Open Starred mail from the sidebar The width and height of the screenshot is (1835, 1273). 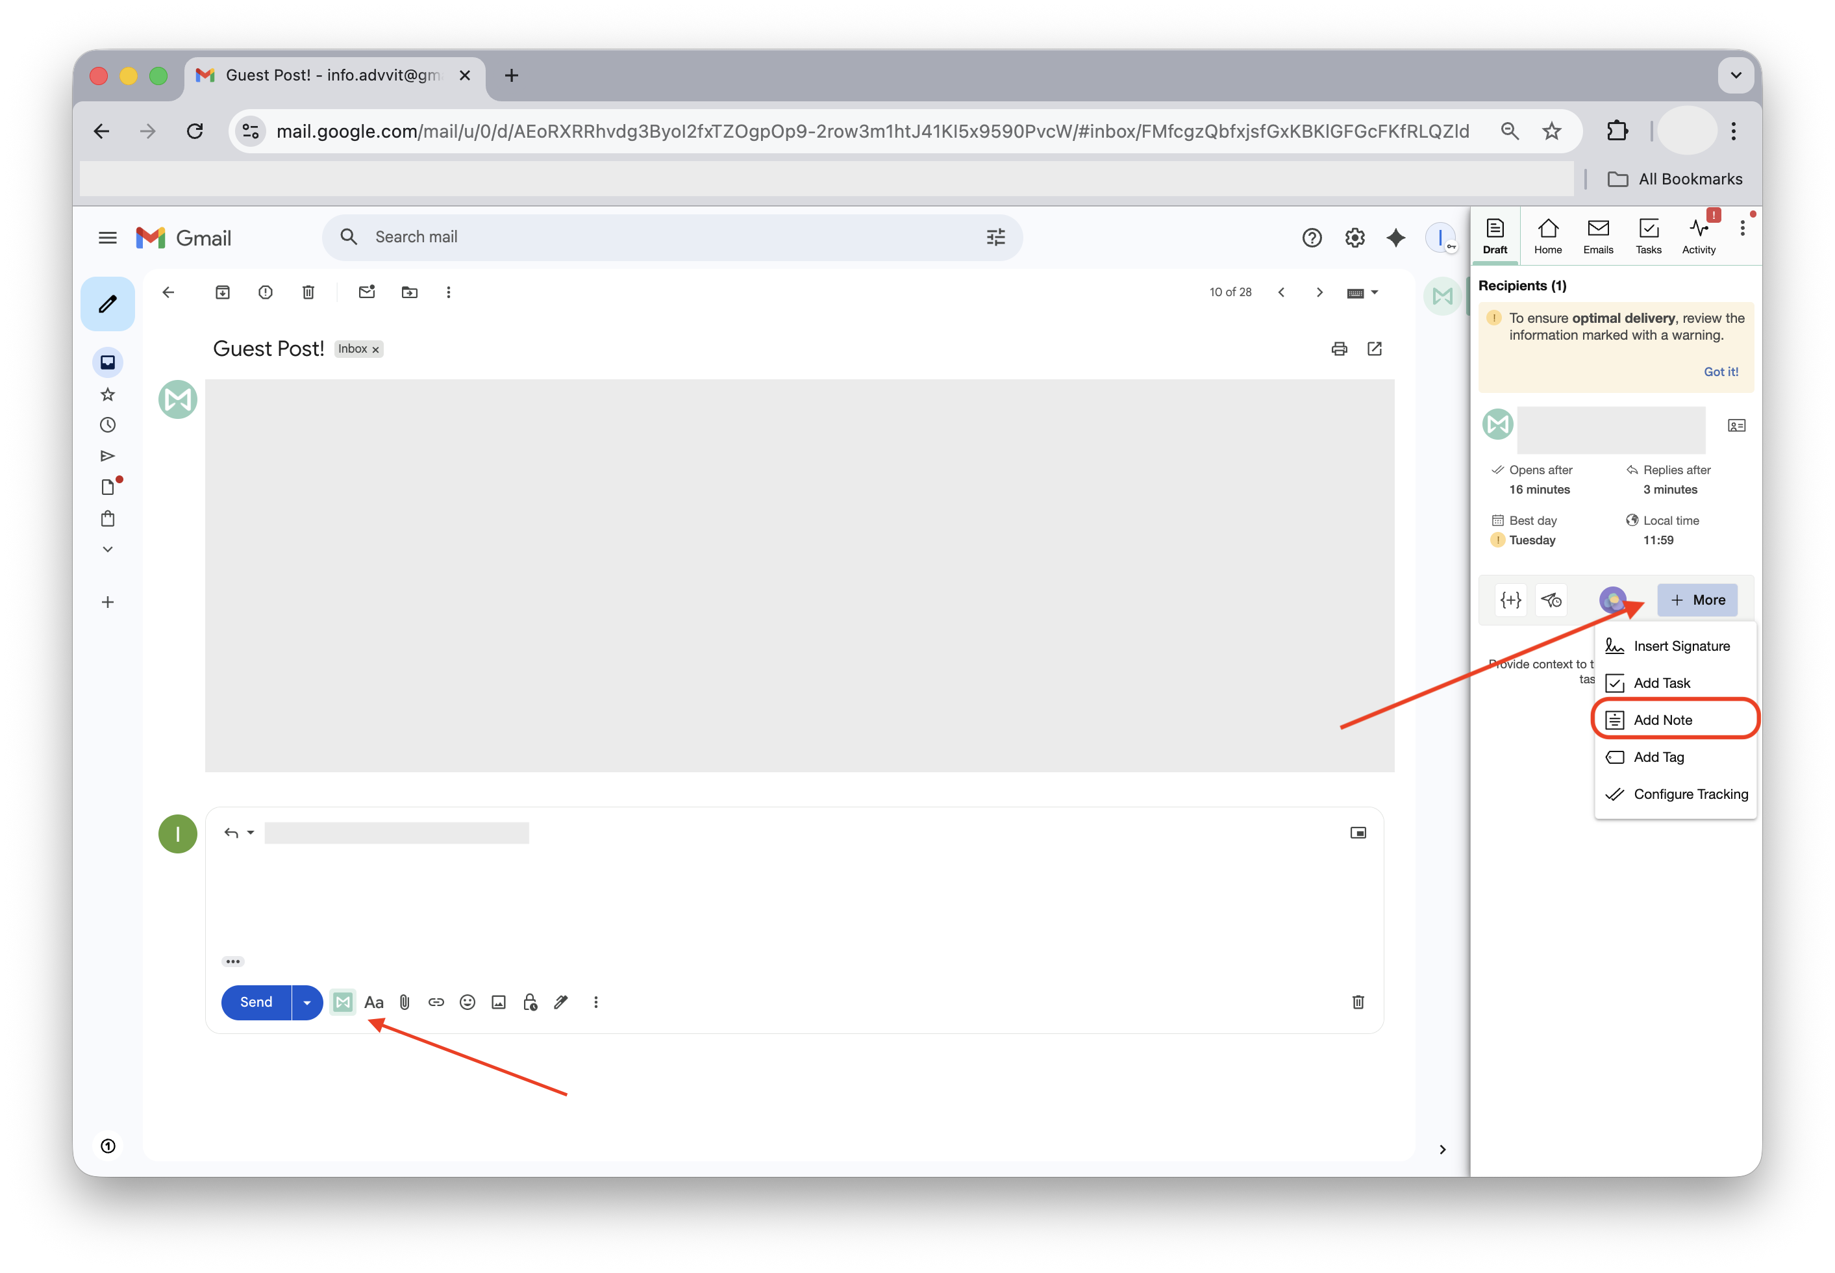[108, 395]
